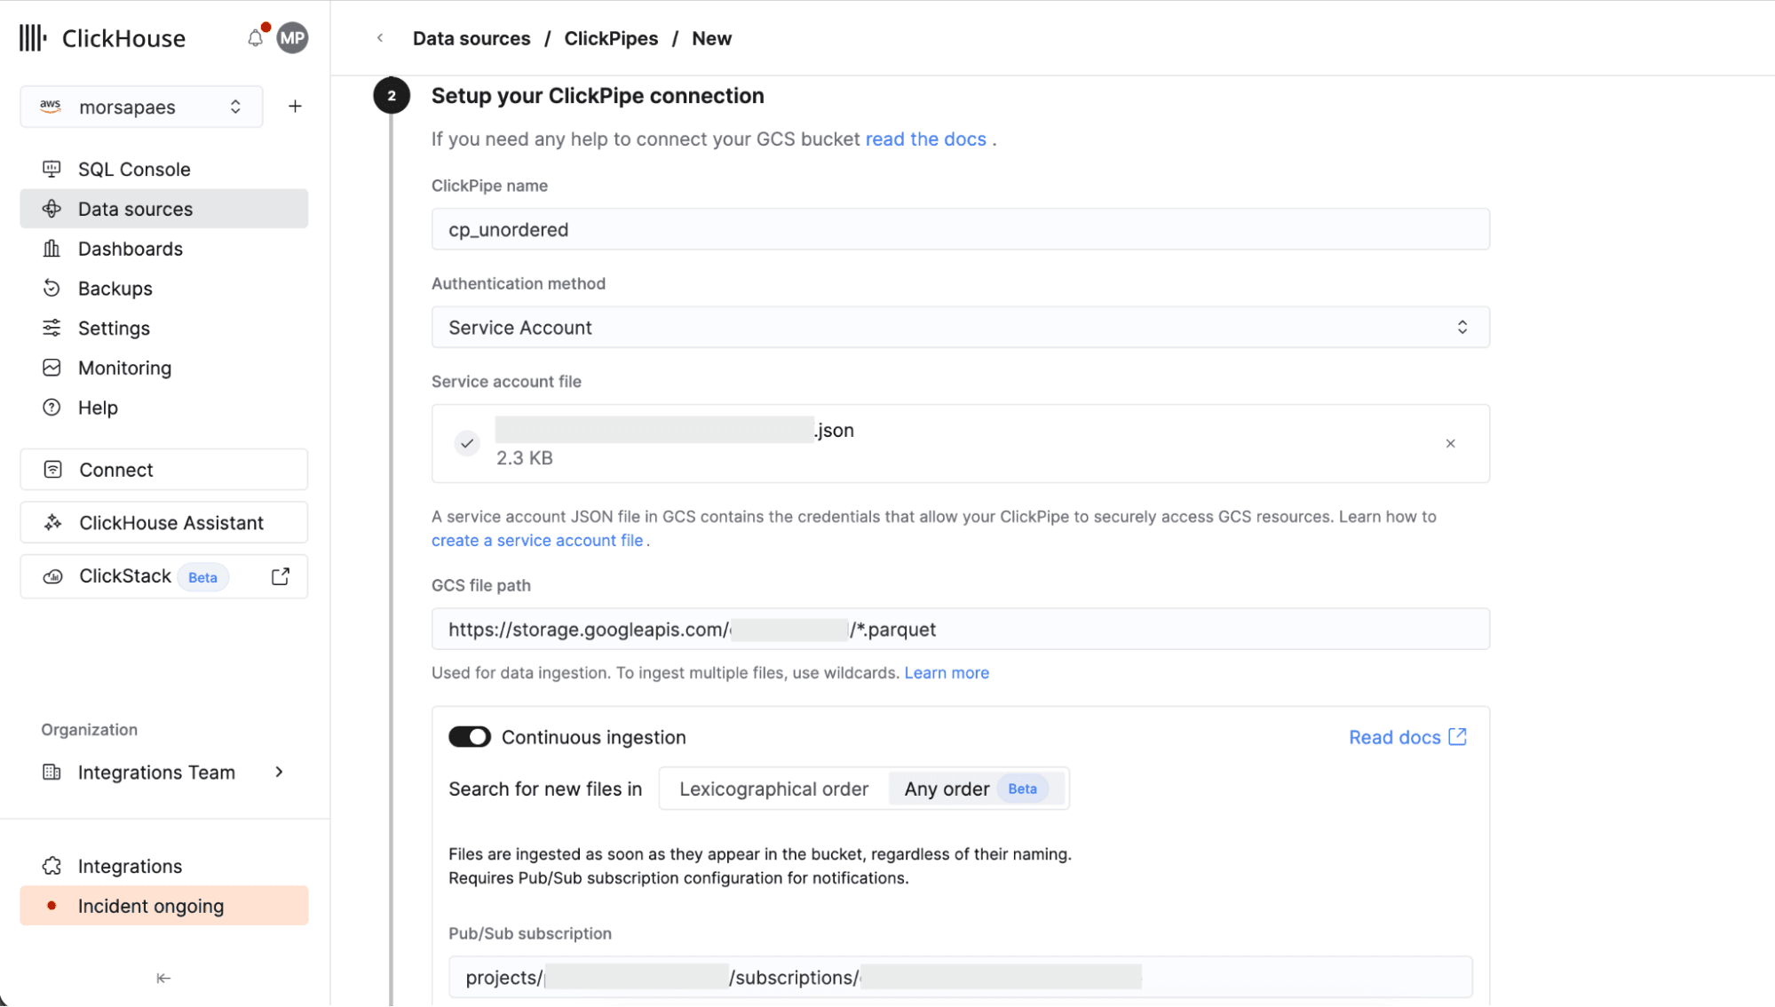This screenshot has height=1007, width=1775.
Task: Open the morsapaes service selector
Action: [x=141, y=107]
